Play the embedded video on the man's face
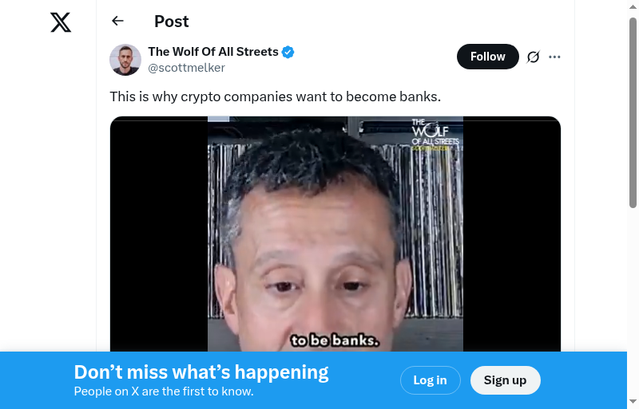This screenshot has width=639, height=409. pos(335,234)
